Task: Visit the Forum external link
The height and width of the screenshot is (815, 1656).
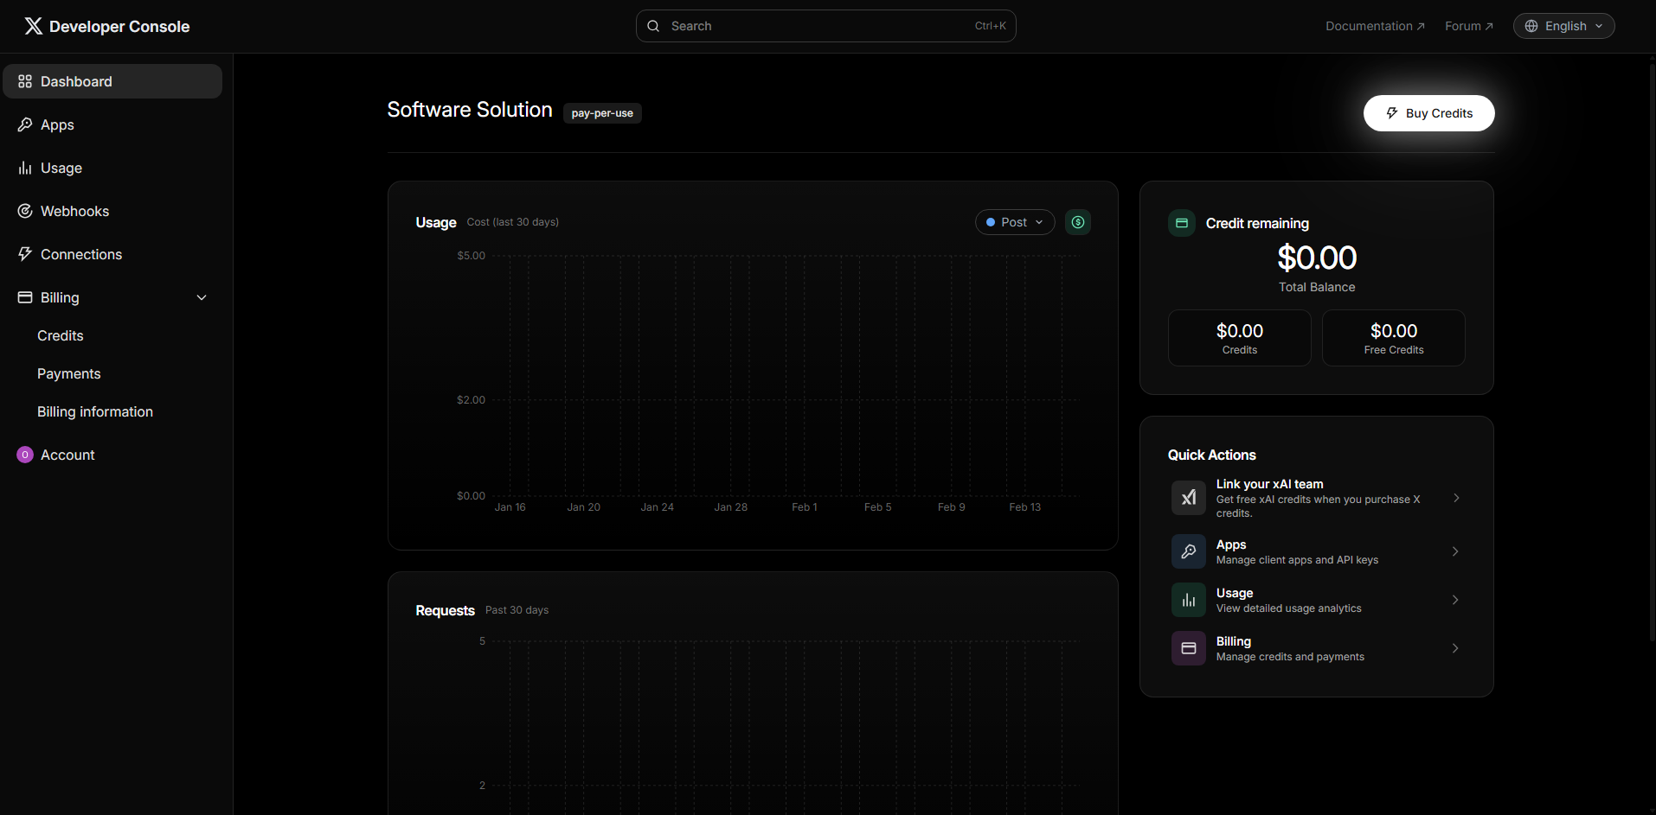Action: [x=1468, y=26]
